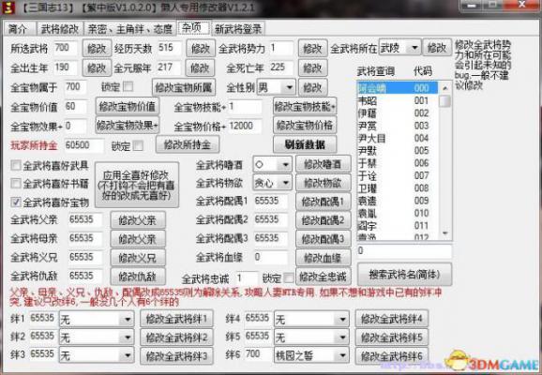The width and height of the screenshot is (542, 375).
Task: Enable 全武将喜好书籍 checkbox
Action: pos(16,184)
